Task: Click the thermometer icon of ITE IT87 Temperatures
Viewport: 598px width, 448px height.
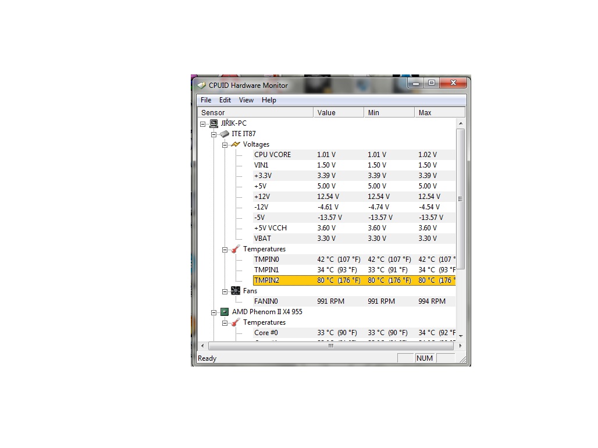Action: [236, 249]
